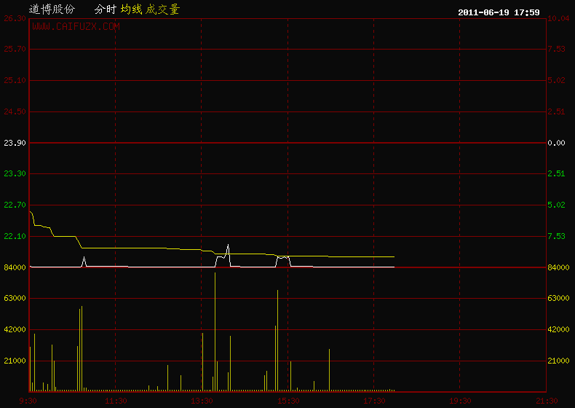575x408 pixels.
Task: Select the 15:30 time axis marker
Action: pos(288,401)
